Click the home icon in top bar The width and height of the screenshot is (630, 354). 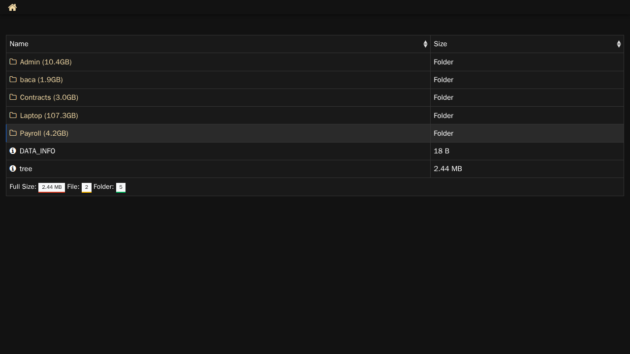point(12,7)
